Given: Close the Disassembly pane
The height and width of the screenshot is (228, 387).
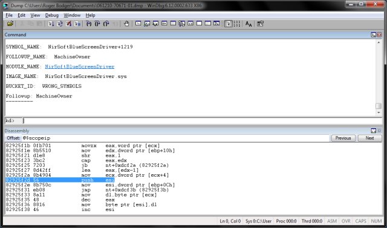Looking at the screenshot, I should [379, 131].
